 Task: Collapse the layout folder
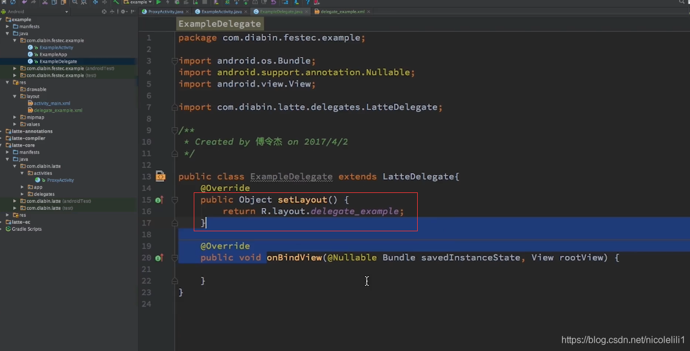[x=15, y=96]
